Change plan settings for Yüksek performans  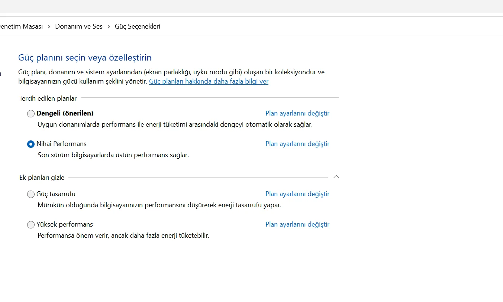click(x=297, y=224)
